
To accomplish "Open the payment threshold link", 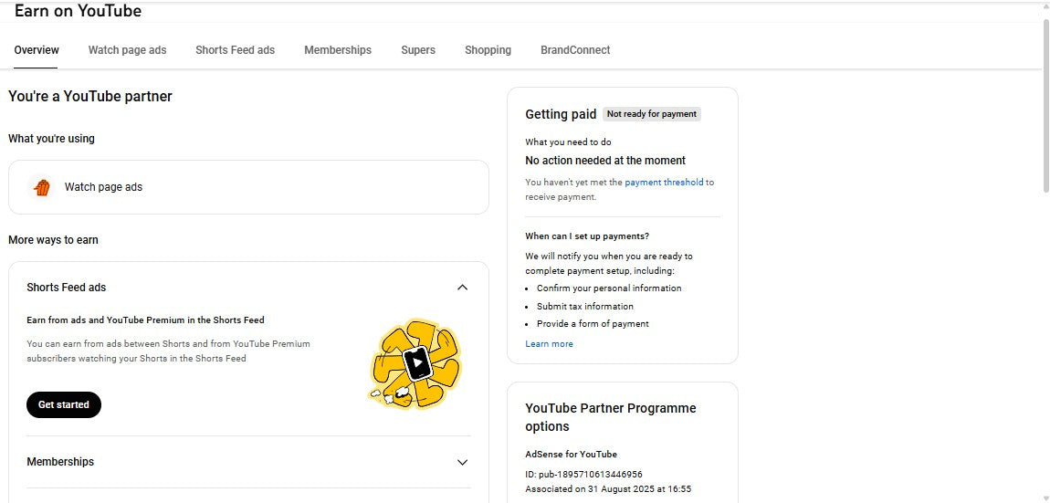I will coord(664,183).
